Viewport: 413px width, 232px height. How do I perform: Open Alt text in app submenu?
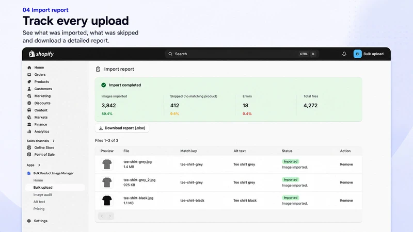(x=39, y=202)
